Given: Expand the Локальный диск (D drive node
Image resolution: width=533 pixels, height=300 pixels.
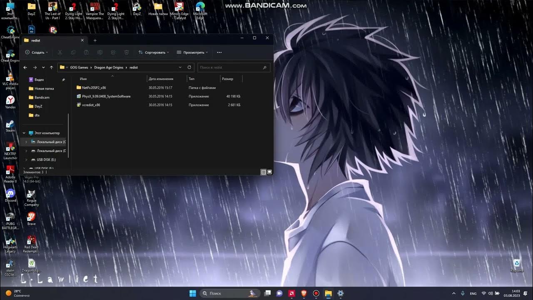Looking at the screenshot, I should (x=26, y=151).
